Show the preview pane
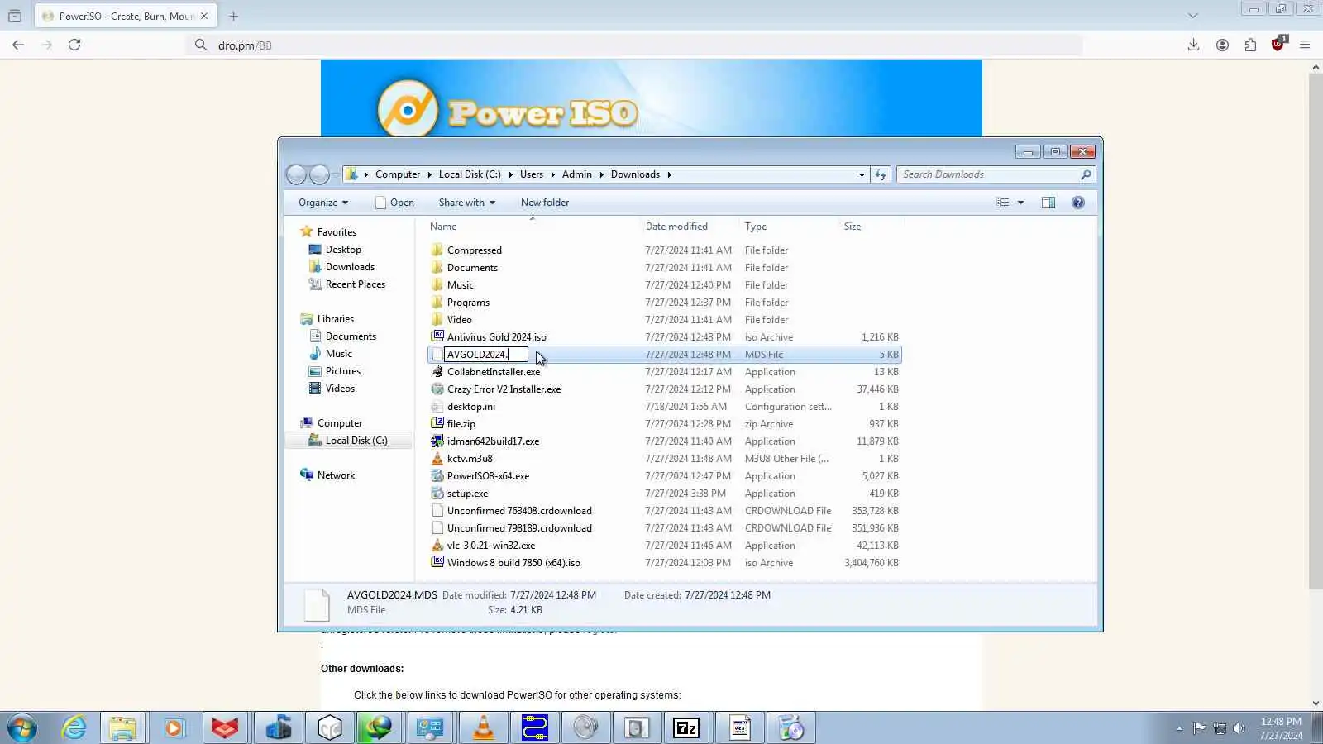 pyautogui.click(x=1048, y=203)
